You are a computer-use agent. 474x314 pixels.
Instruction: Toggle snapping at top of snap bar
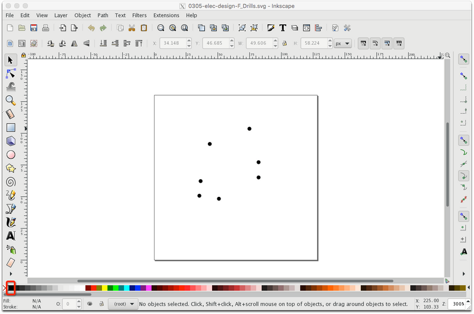tap(464, 60)
